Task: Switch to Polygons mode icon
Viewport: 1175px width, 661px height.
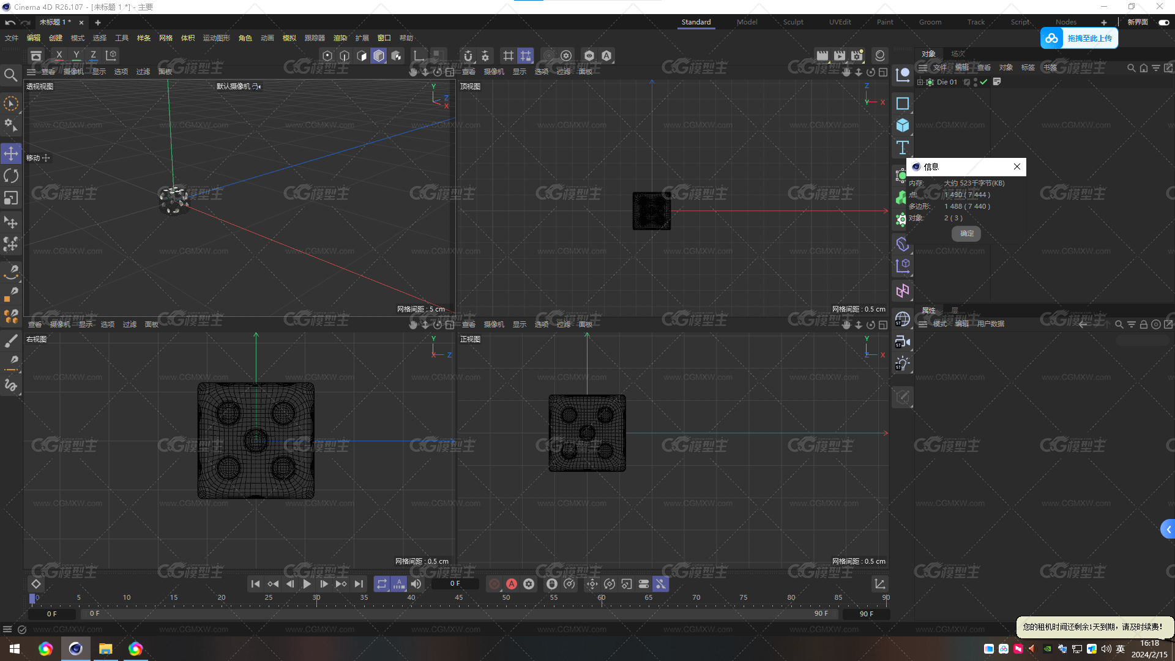Action: [x=362, y=56]
